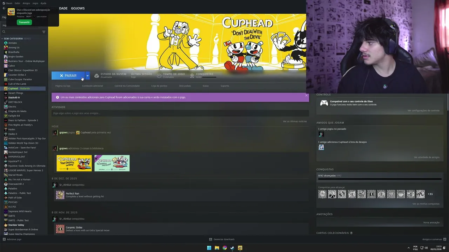Click the Cuphead game icon in the taskbar
The height and width of the screenshot is (252, 449).
coord(240,248)
